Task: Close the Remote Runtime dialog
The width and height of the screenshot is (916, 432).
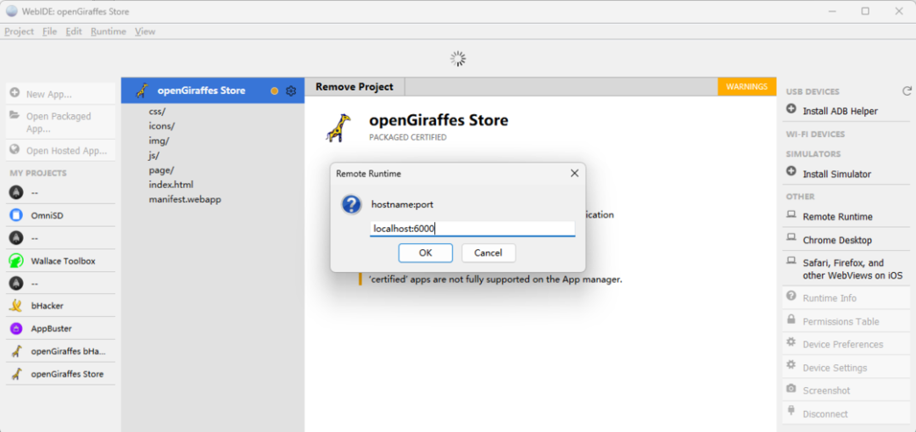Action: pyautogui.click(x=574, y=174)
